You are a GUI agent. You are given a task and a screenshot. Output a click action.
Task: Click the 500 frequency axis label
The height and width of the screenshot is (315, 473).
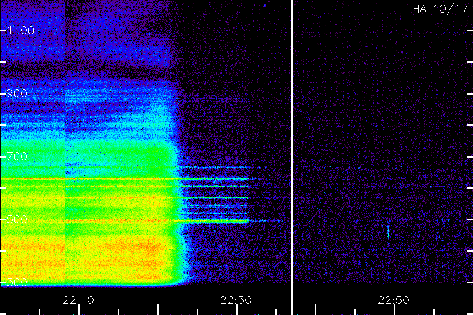(x=17, y=219)
